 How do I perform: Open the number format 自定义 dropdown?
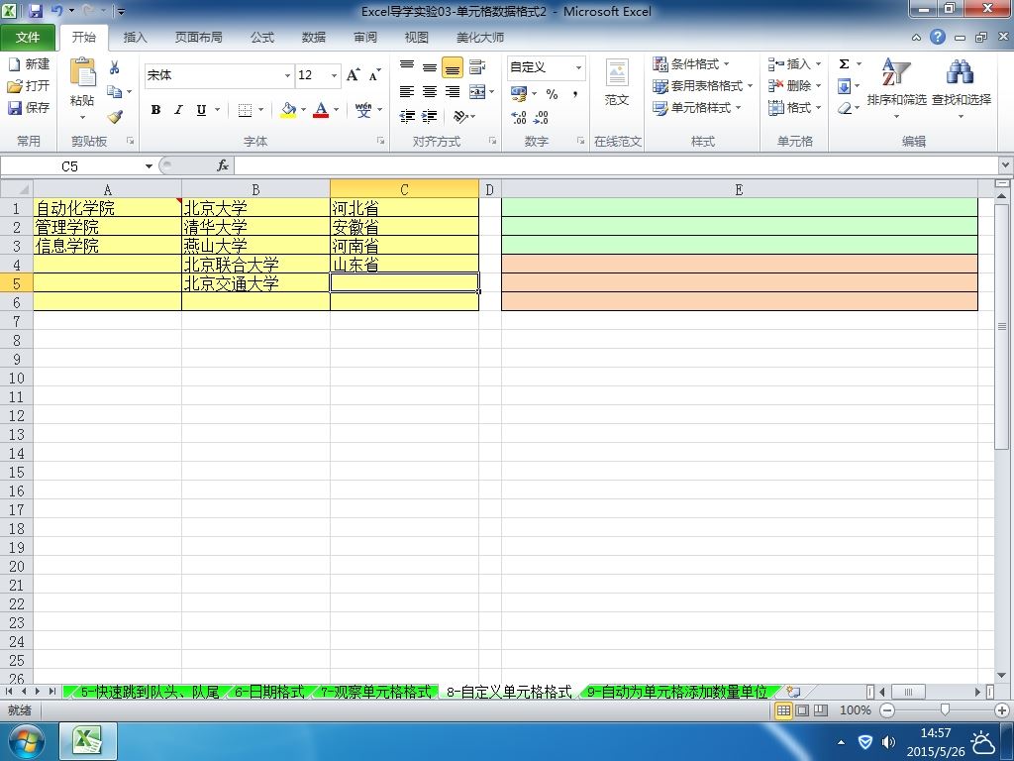tap(578, 67)
